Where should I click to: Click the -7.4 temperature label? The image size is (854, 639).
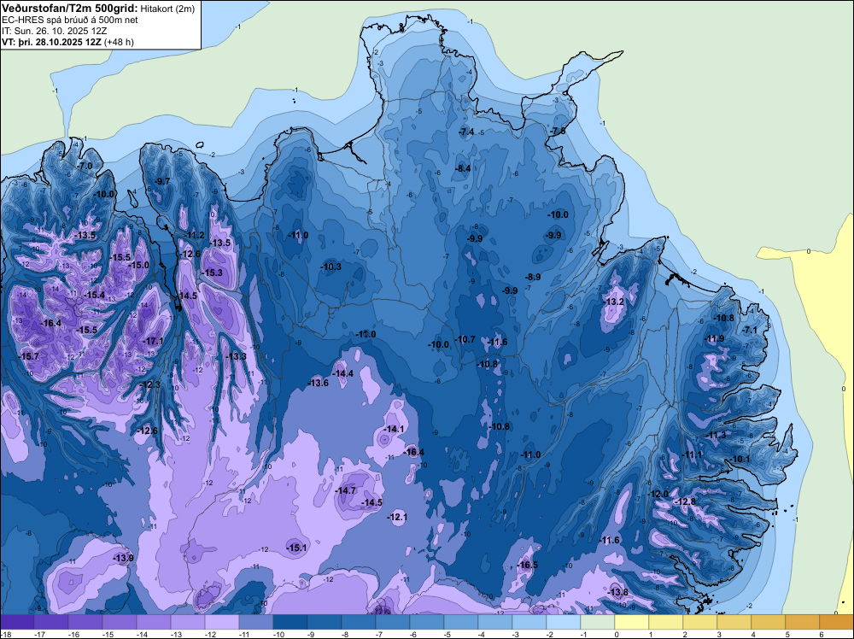pos(466,132)
